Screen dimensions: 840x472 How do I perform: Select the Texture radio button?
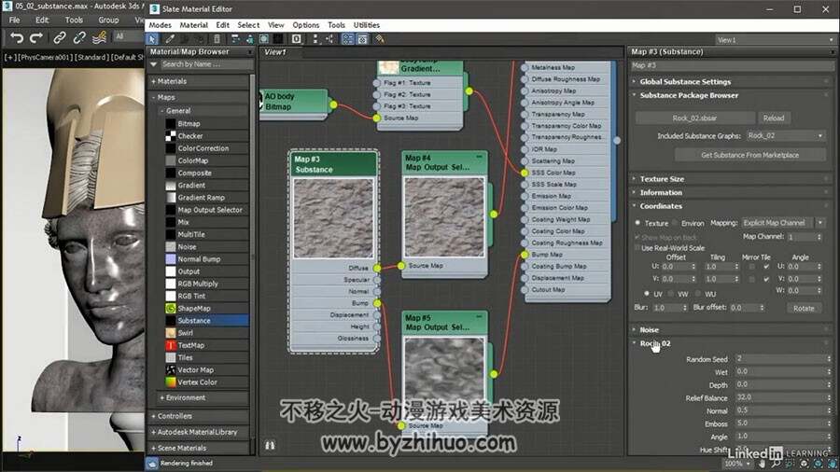coord(637,223)
